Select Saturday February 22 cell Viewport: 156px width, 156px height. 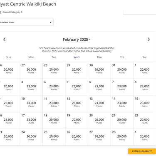145,120
